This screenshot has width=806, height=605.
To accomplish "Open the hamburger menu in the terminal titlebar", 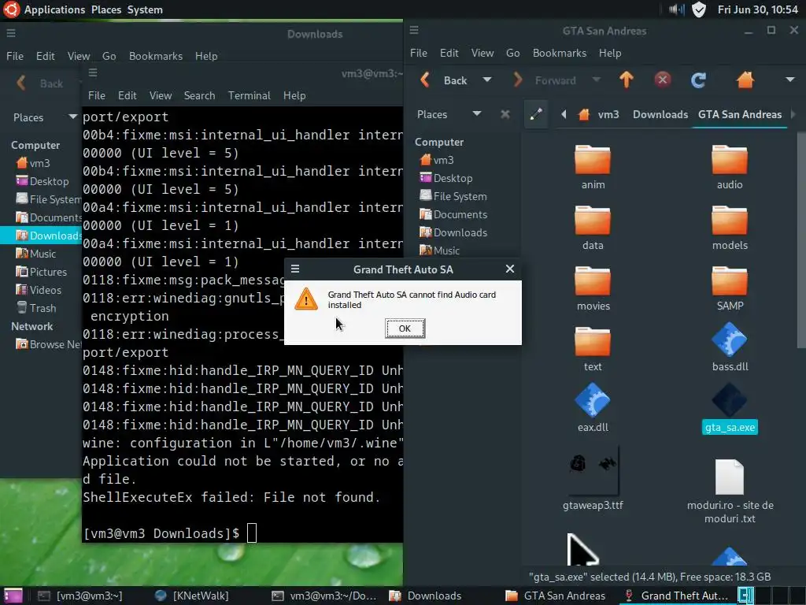I will 93,72.
